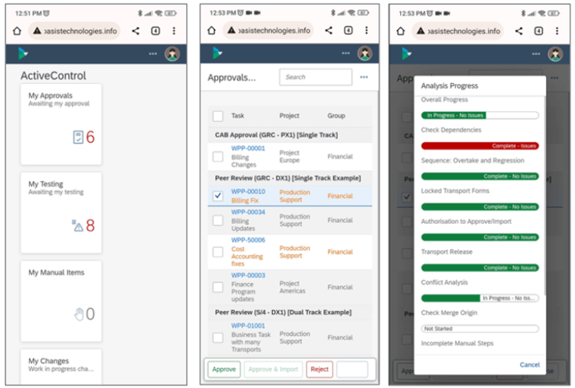
Task: Open the tab switcher on the Analysis Progress phone
Action: point(539,31)
